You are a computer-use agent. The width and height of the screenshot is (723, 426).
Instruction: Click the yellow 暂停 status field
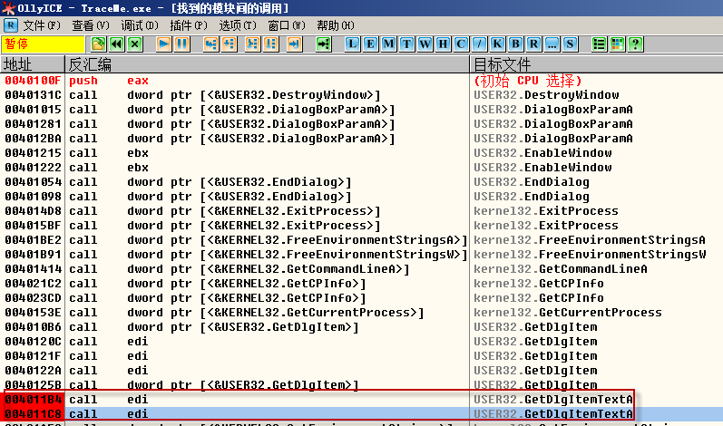click(x=43, y=44)
